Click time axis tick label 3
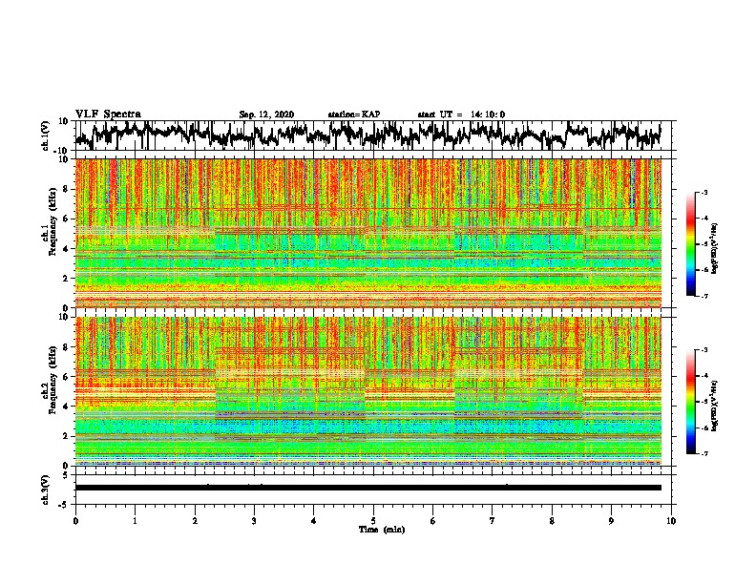The width and height of the screenshot is (756, 584). click(254, 521)
